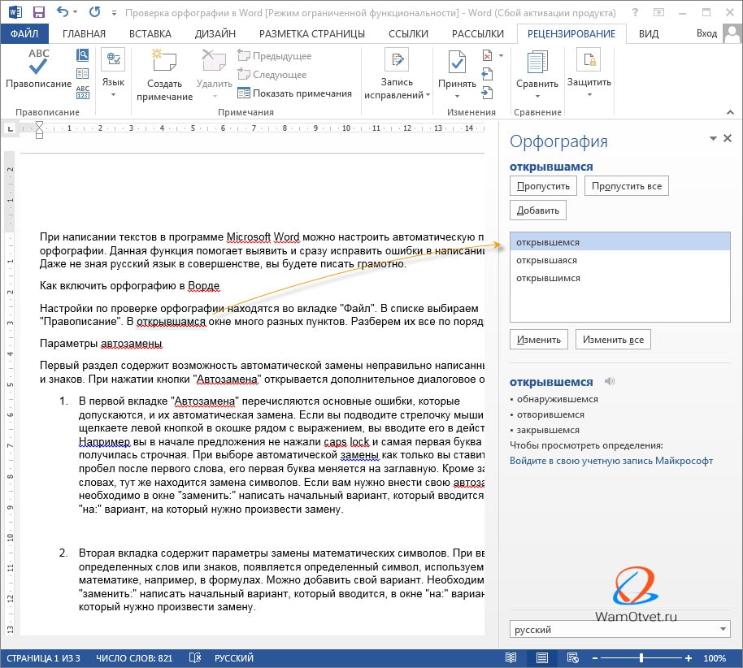The width and height of the screenshot is (743, 668).
Task: Open the Reject change dropdown arrow
Action: click(501, 55)
